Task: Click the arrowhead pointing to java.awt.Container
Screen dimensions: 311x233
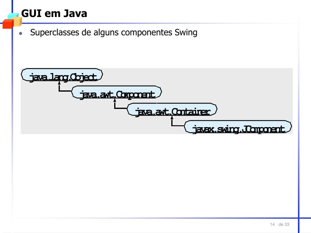Action: coord(172,116)
